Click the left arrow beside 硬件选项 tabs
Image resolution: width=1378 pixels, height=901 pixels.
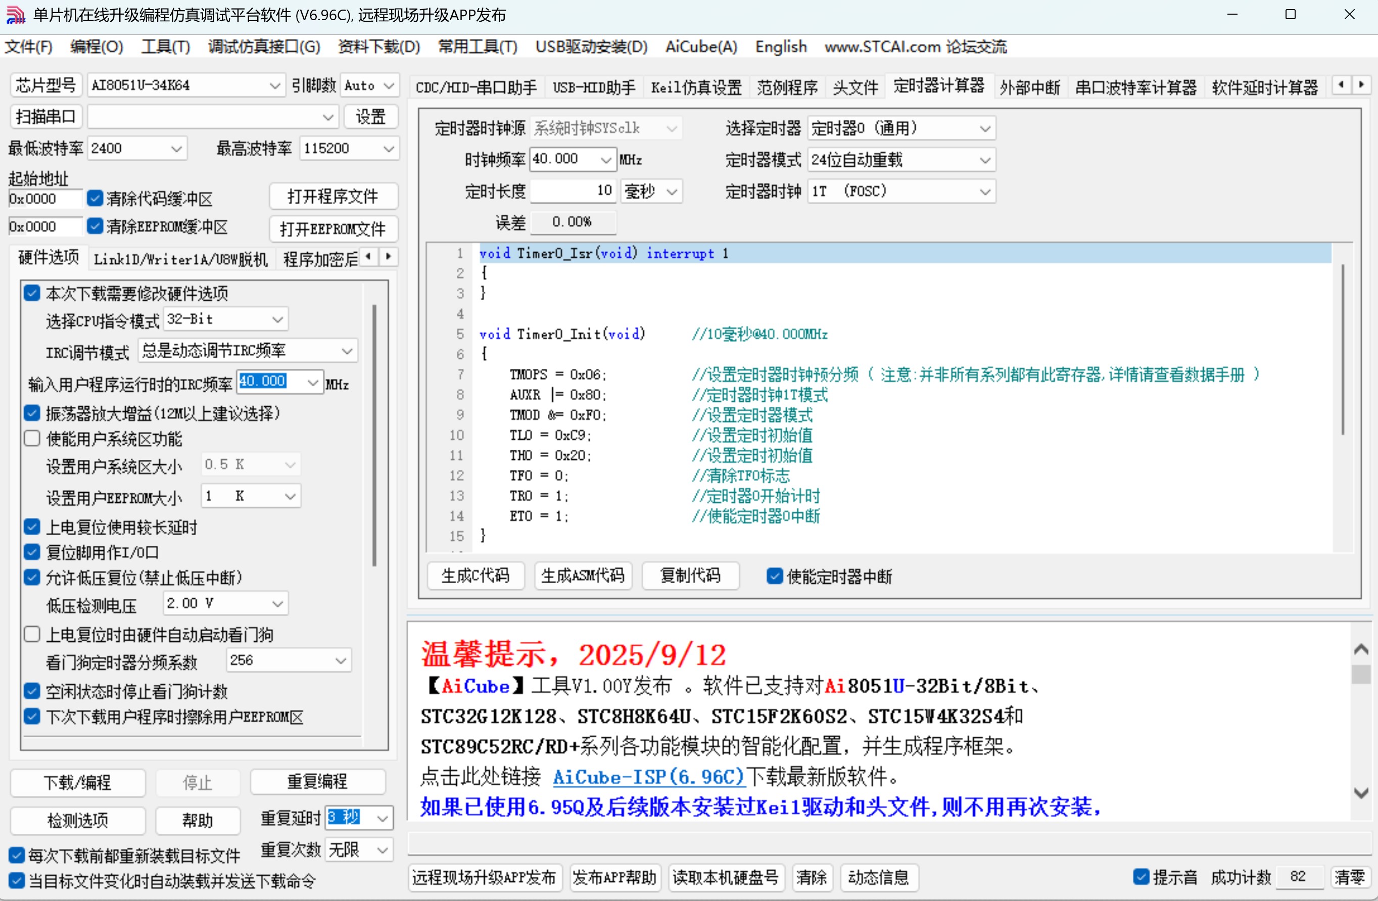(369, 257)
